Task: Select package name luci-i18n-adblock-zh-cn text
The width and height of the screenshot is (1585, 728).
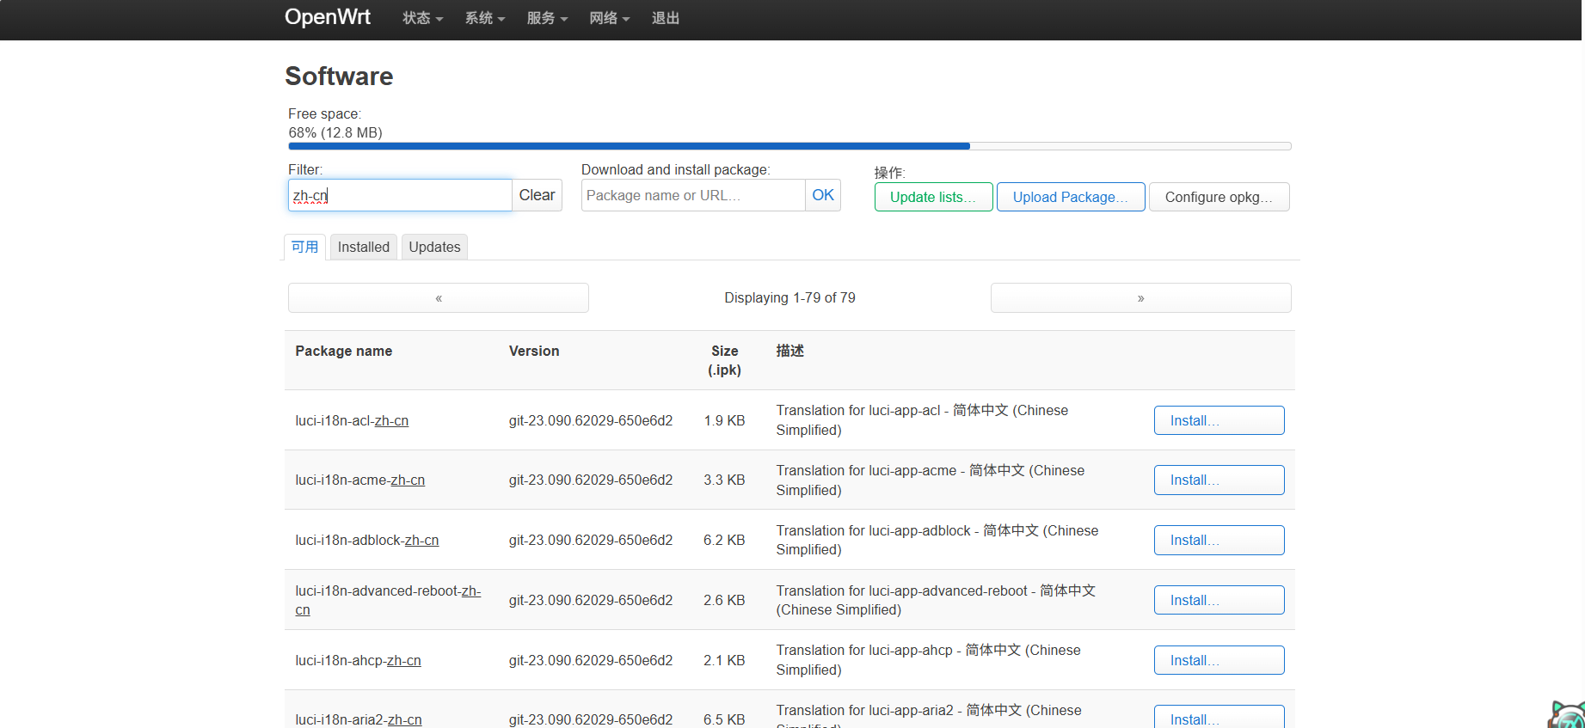Action: [367, 540]
